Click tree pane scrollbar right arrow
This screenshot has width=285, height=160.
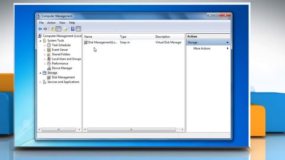(x=79, y=129)
